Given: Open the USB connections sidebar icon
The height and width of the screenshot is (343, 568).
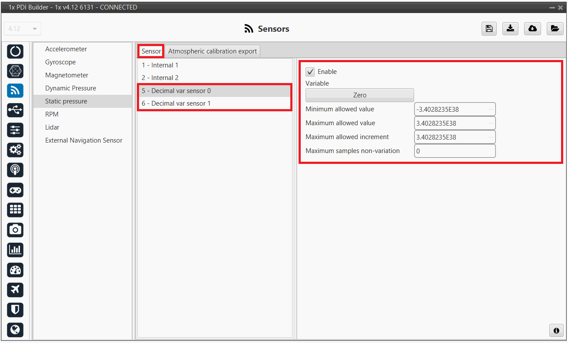Looking at the screenshot, I should click(15, 110).
